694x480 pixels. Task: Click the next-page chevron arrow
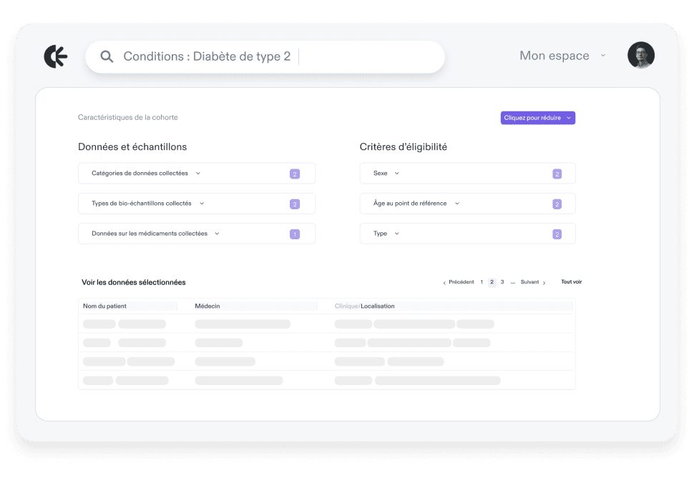coord(544,281)
